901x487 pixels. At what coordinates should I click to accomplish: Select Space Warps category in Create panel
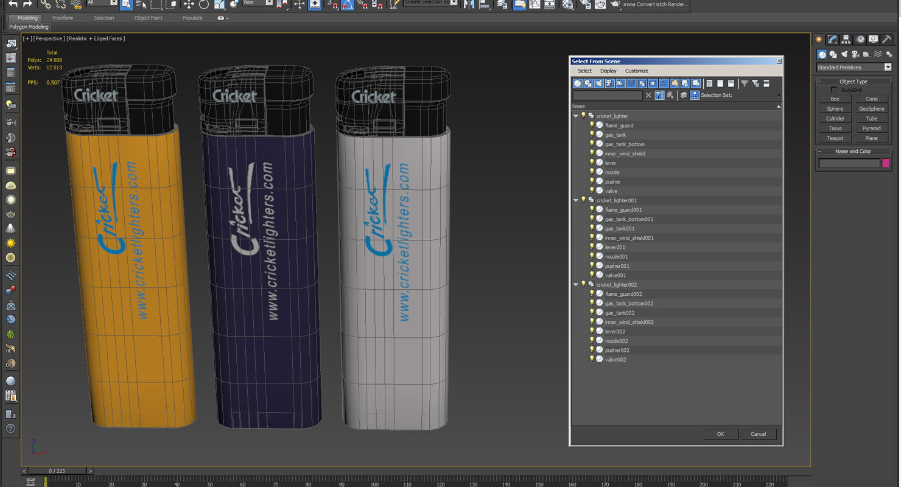coord(877,54)
